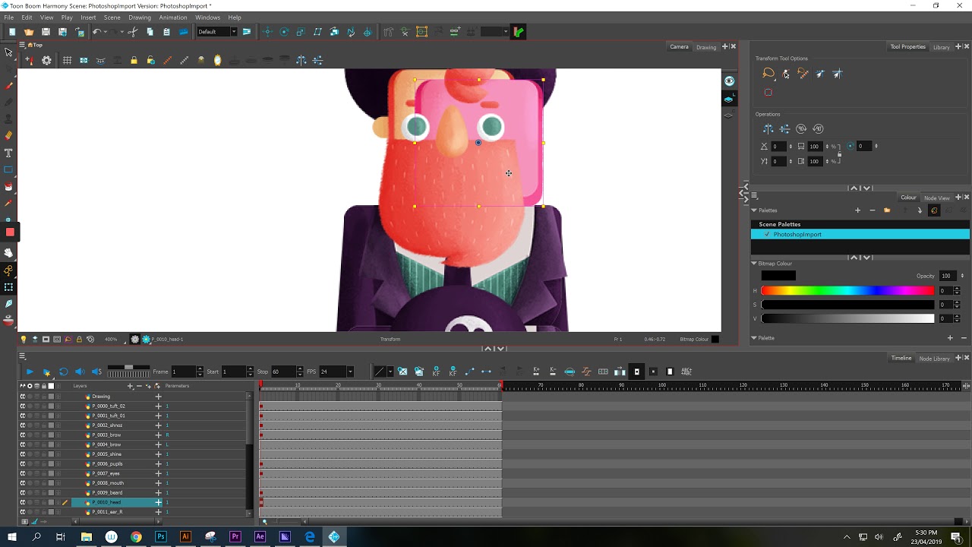Select the Skew animation tool
The image size is (972, 547).
[317, 32]
